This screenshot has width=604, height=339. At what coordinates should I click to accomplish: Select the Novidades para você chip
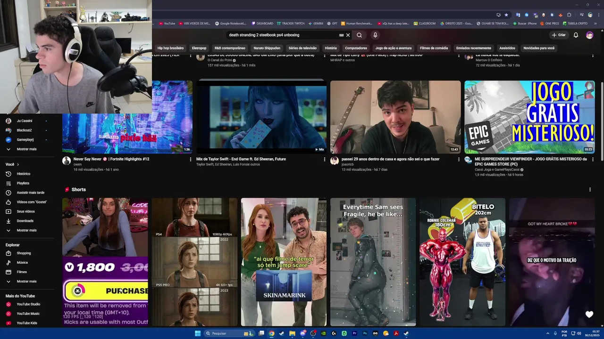539,48
